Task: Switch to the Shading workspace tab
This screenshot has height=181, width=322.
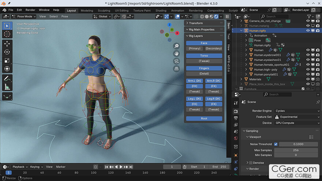Action: (x=161, y=11)
